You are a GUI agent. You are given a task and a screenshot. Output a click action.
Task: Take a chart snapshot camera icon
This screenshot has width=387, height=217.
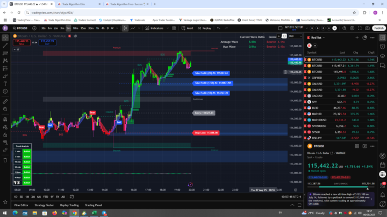[367, 28]
